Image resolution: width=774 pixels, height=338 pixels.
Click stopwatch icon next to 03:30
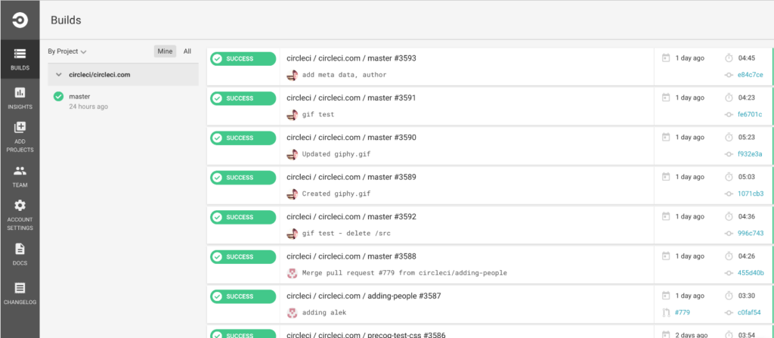tap(729, 296)
